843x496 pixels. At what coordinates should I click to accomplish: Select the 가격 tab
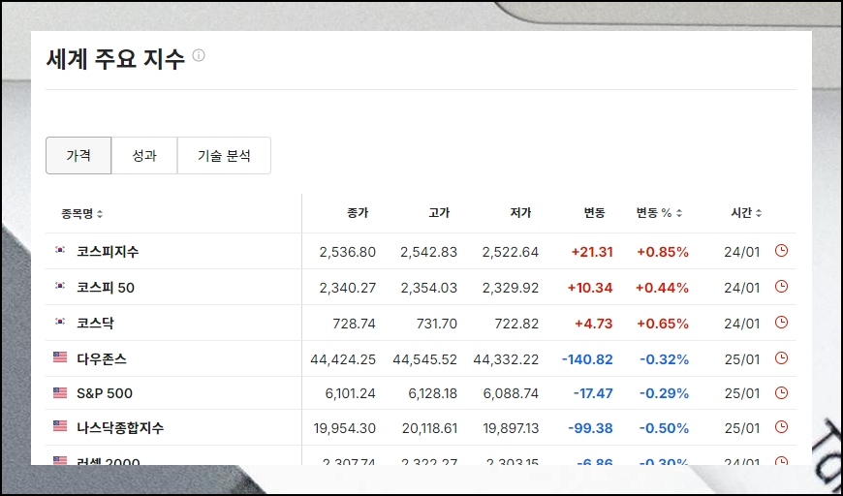[78, 155]
